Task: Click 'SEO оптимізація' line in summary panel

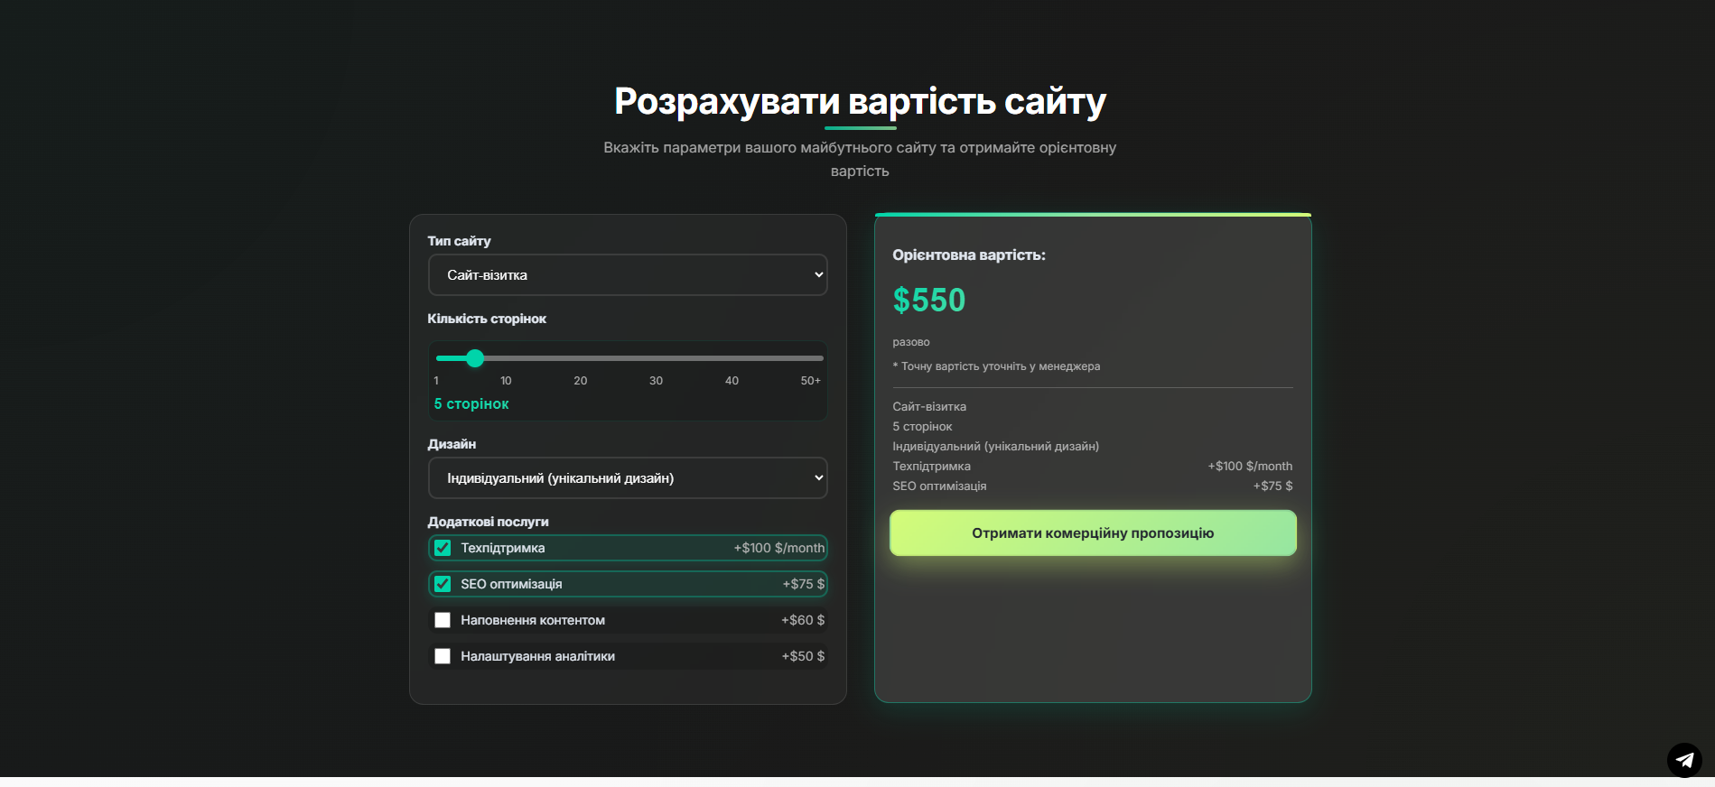Action: (939, 486)
